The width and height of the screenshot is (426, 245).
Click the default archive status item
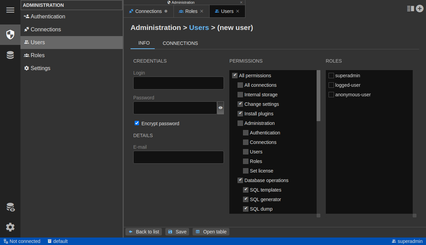57,241
